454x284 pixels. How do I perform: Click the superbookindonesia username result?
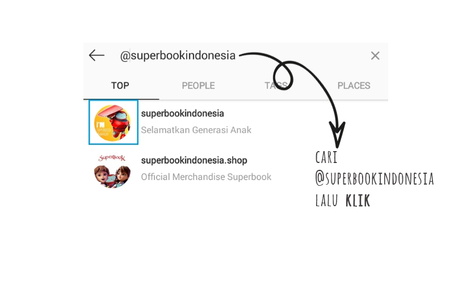point(182,113)
